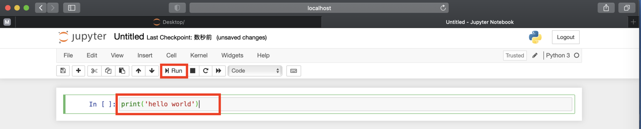The width and height of the screenshot is (641, 129).
Task: Copy selected cells icon
Action: click(x=108, y=71)
